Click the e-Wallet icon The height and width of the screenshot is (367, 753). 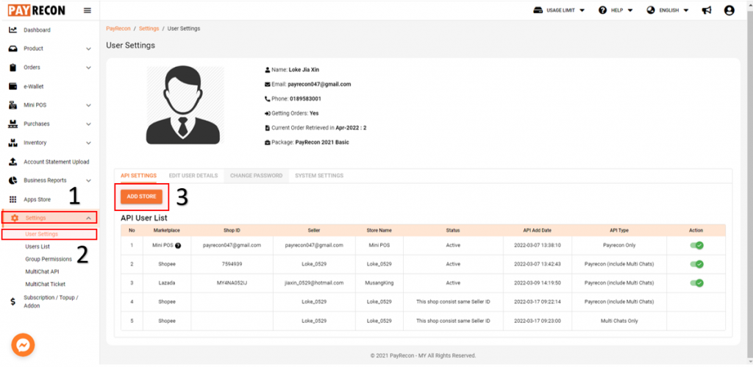click(x=13, y=87)
